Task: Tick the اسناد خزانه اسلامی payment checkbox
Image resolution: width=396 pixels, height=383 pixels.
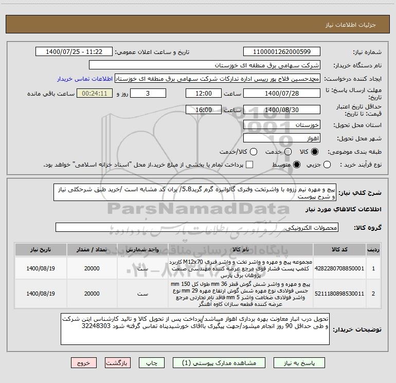Action: pyautogui.click(x=249, y=165)
